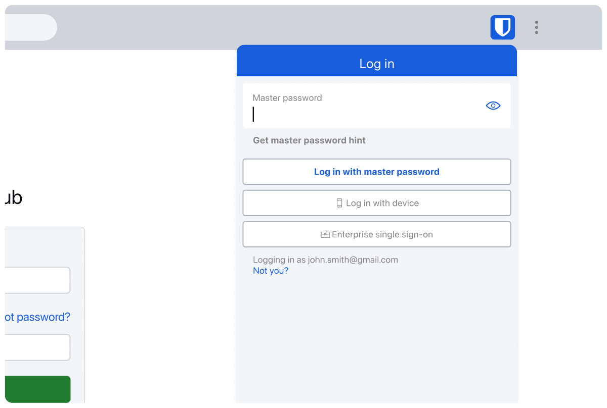607x408 pixels.
Task: Click the Not you? link
Action: pos(271,271)
